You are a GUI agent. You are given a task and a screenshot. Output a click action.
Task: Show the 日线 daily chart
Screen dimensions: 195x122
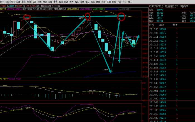click(18, 2)
